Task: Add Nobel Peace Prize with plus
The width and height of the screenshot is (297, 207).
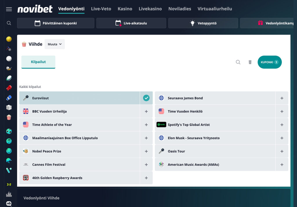Action: click(x=146, y=151)
